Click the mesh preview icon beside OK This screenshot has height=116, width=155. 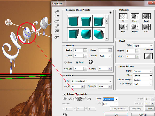tap(65, 114)
